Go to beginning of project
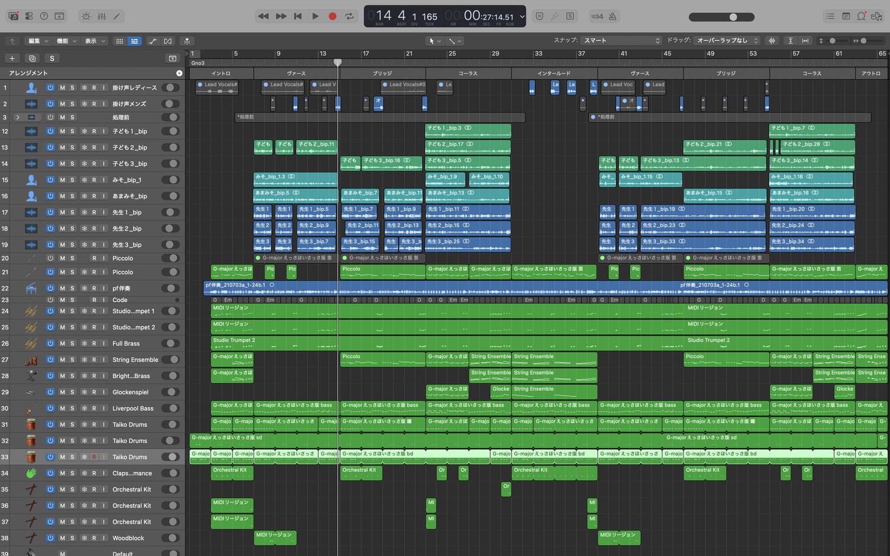 tap(298, 16)
